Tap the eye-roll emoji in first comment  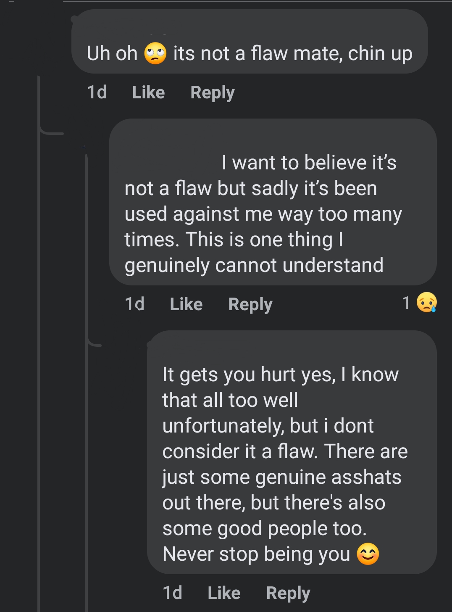pos(155,53)
